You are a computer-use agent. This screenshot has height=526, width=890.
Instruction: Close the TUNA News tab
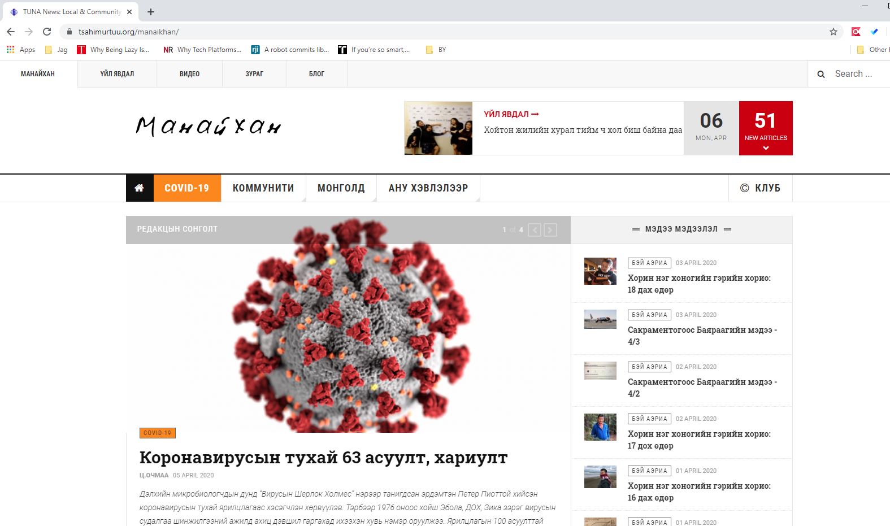[129, 12]
